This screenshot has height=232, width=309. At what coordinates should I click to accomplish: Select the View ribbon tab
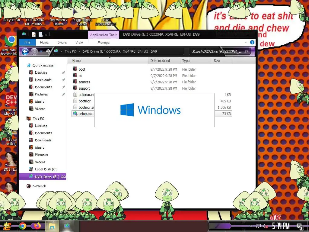[x=79, y=42]
